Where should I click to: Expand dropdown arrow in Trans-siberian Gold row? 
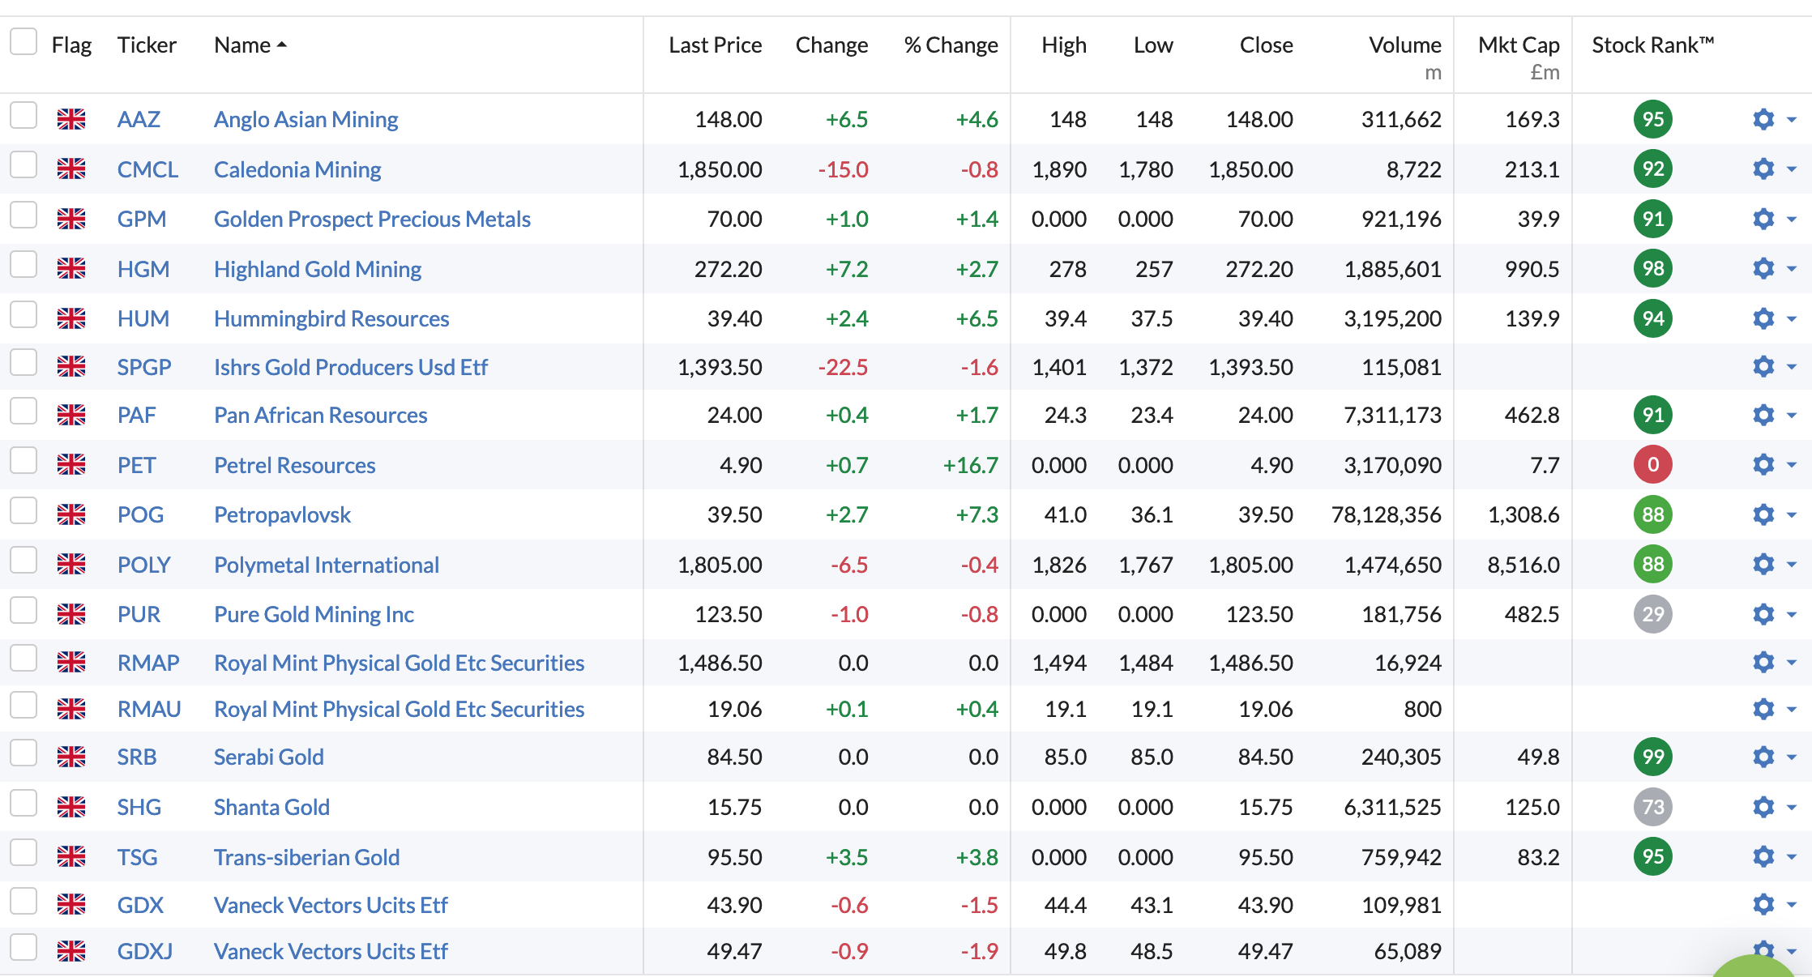pos(1792,857)
